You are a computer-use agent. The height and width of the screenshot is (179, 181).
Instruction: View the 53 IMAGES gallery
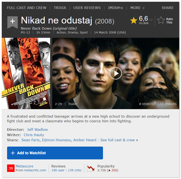tap(168, 104)
